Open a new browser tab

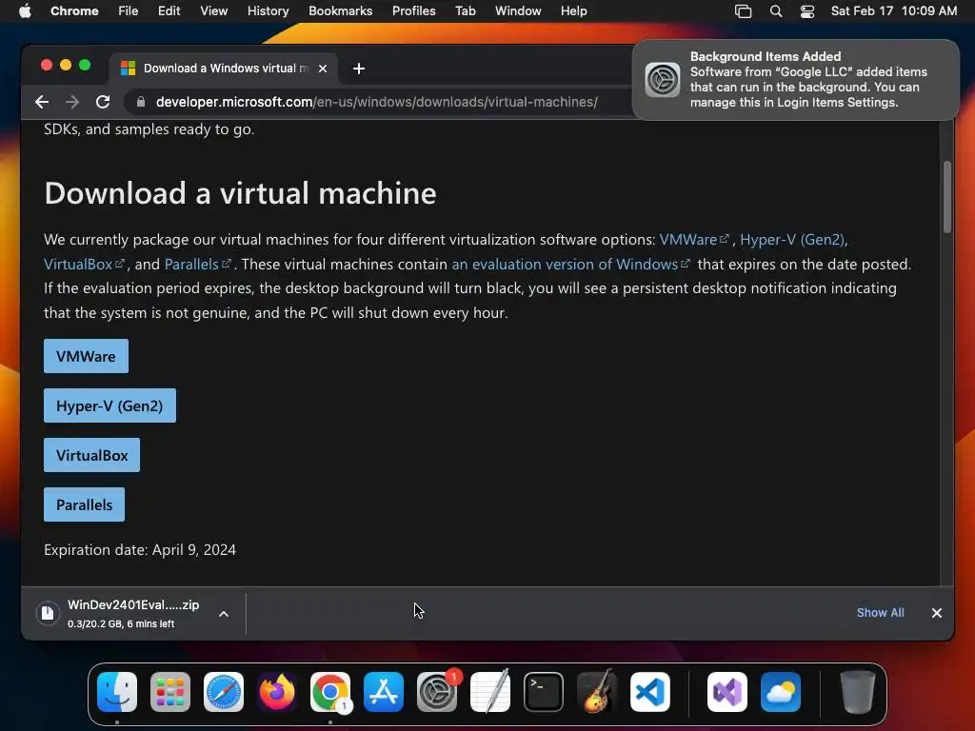[x=359, y=69]
